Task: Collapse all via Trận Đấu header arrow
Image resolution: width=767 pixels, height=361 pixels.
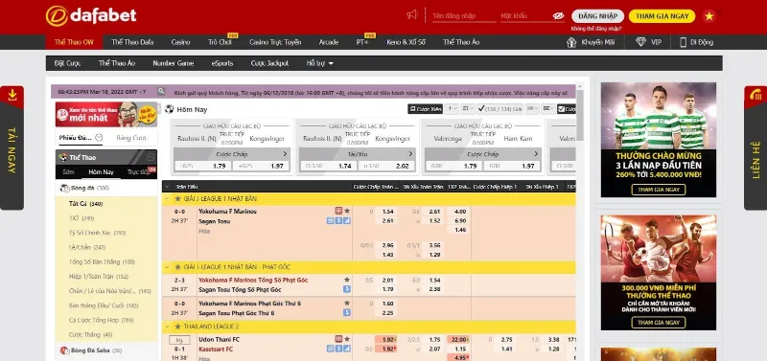Action: click(167, 187)
